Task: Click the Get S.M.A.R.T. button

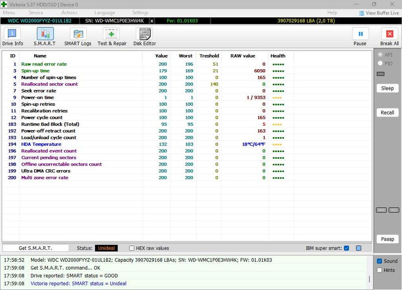Action: [x=35, y=248]
